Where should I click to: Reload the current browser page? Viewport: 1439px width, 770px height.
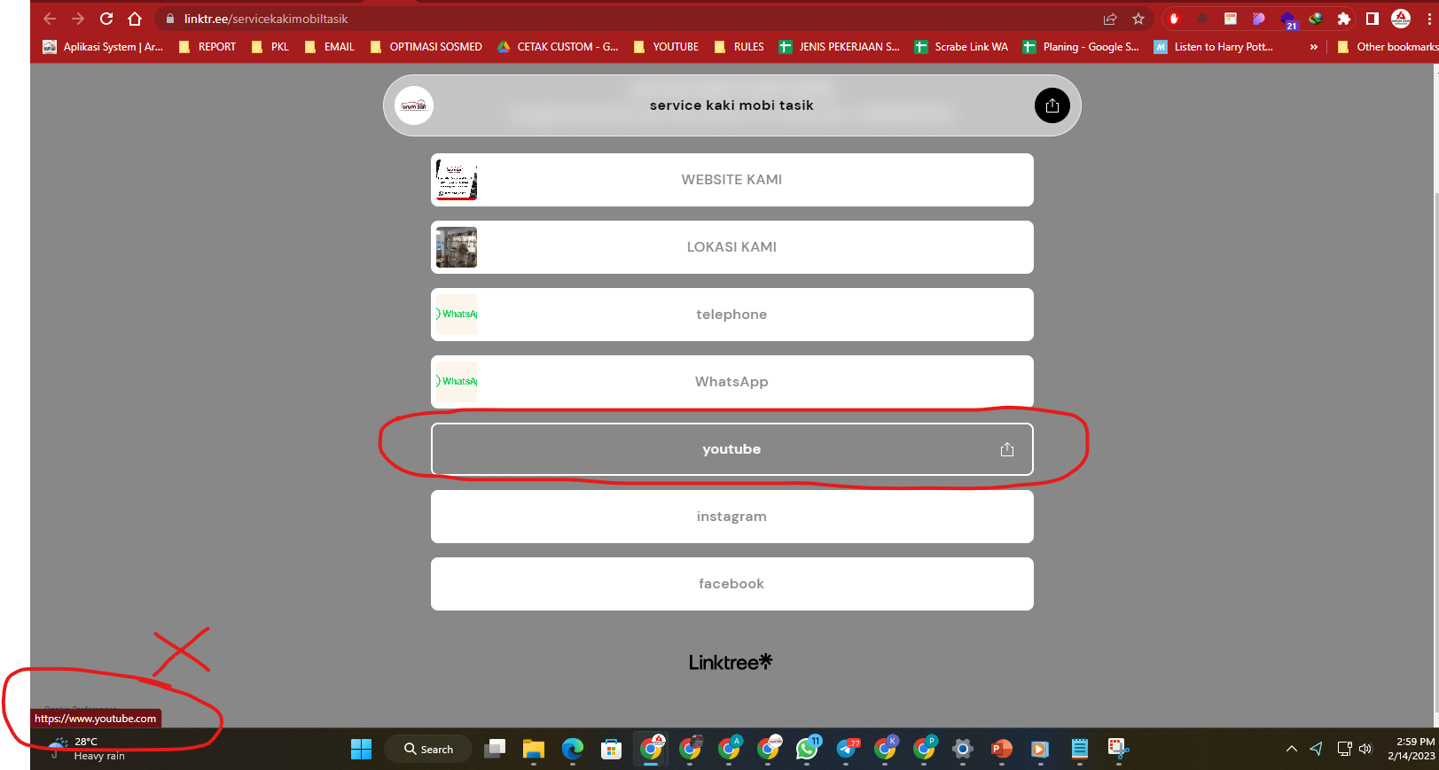[x=106, y=19]
